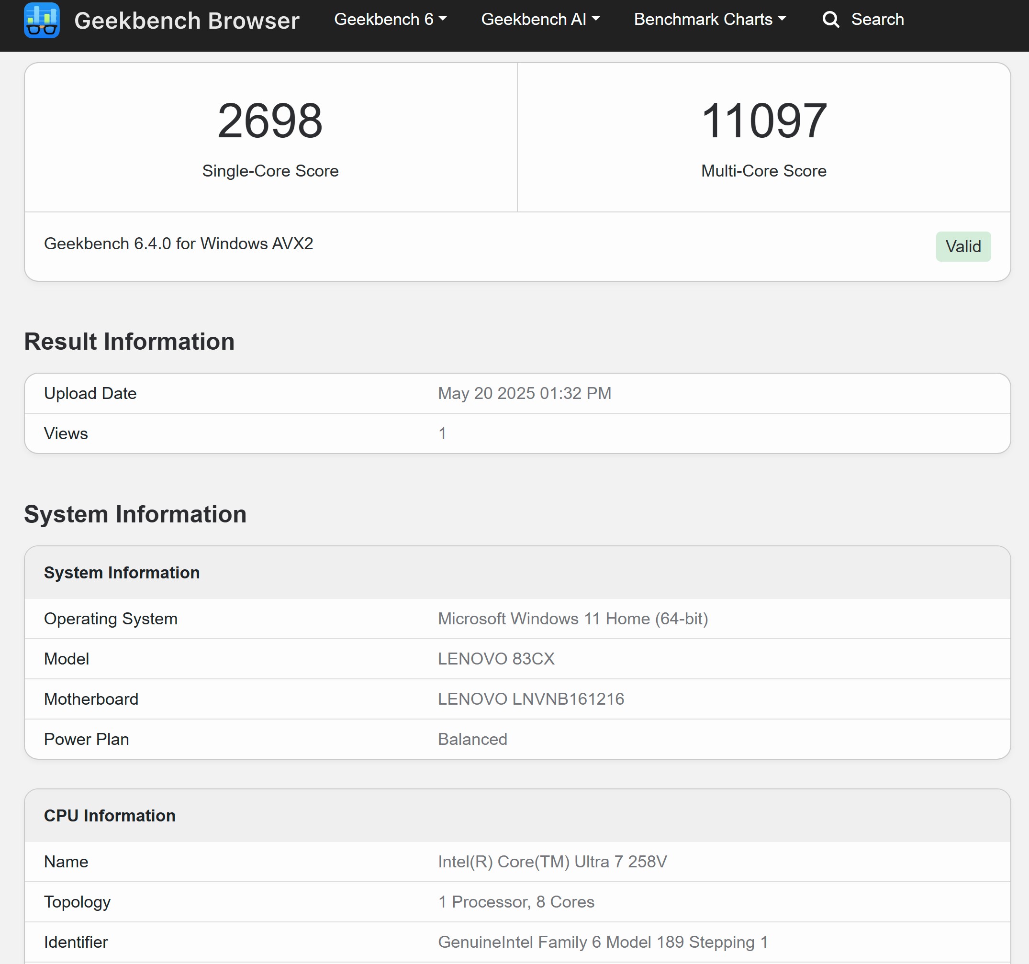Click the Upload Date value
This screenshot has height=964, width=1029.
(524, 393)
